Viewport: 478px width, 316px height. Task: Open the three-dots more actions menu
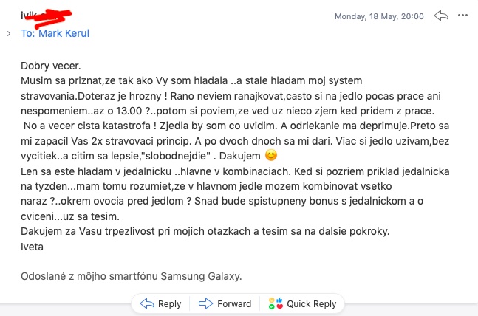point(462,16)
